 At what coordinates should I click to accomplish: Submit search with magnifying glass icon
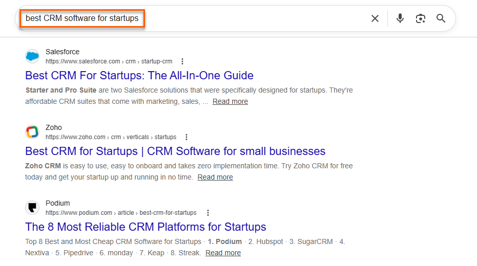[x=441, y=18]
